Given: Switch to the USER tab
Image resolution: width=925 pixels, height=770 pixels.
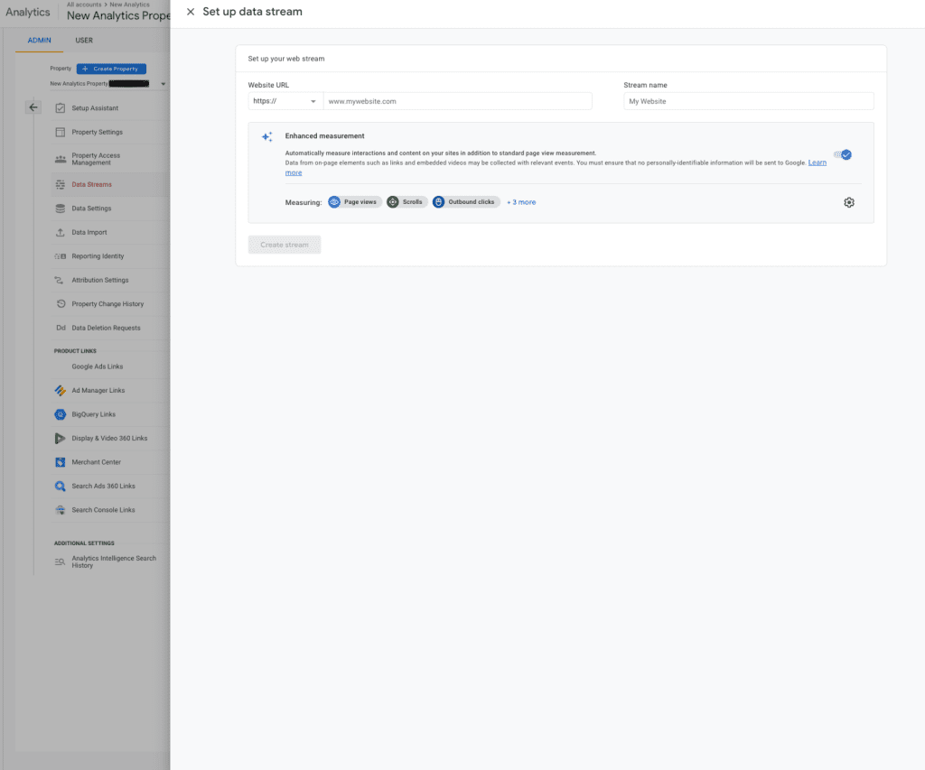Looking at the screenshot, I should coord(84,40).
